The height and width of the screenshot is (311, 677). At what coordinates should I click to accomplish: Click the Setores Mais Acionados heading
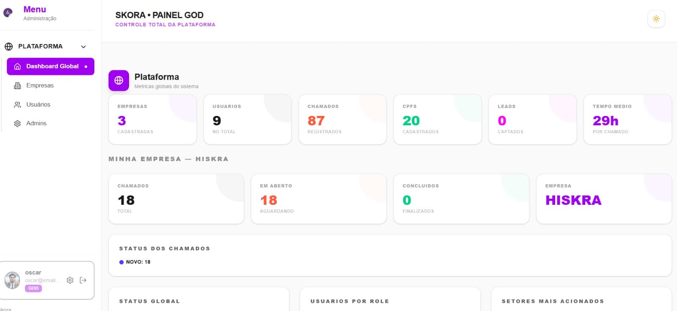pyautogui.click(x=553, y=301)
